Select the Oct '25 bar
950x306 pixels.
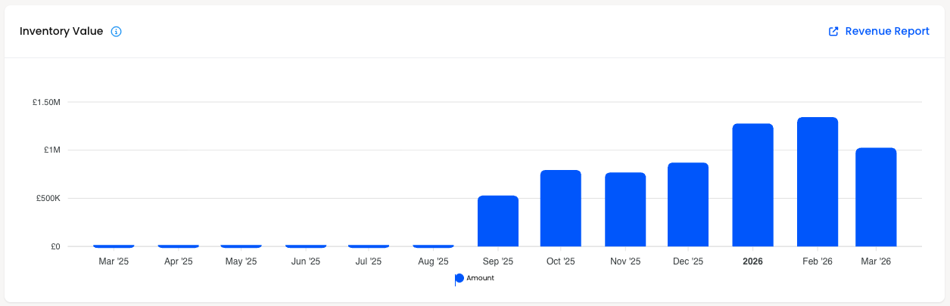point(561,209)
